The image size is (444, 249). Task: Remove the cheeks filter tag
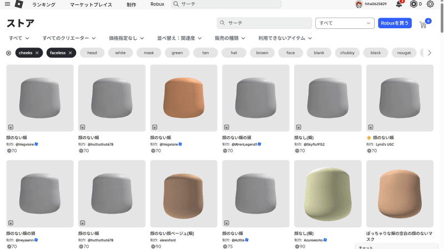point(37,53)
